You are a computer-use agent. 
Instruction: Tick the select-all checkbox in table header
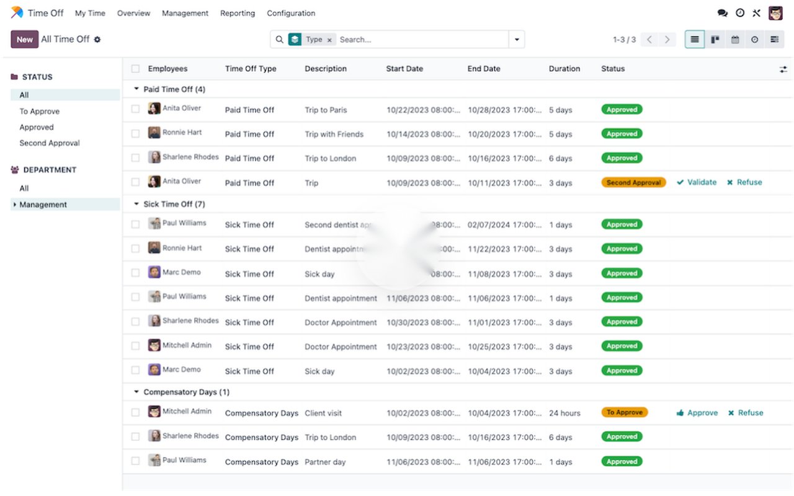[x=135, y=69]
